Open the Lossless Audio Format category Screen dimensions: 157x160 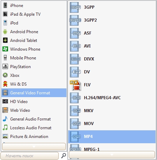coord(34,128)
